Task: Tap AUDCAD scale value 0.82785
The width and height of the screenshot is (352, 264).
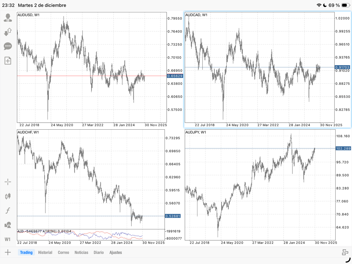Action: point(343,110)
